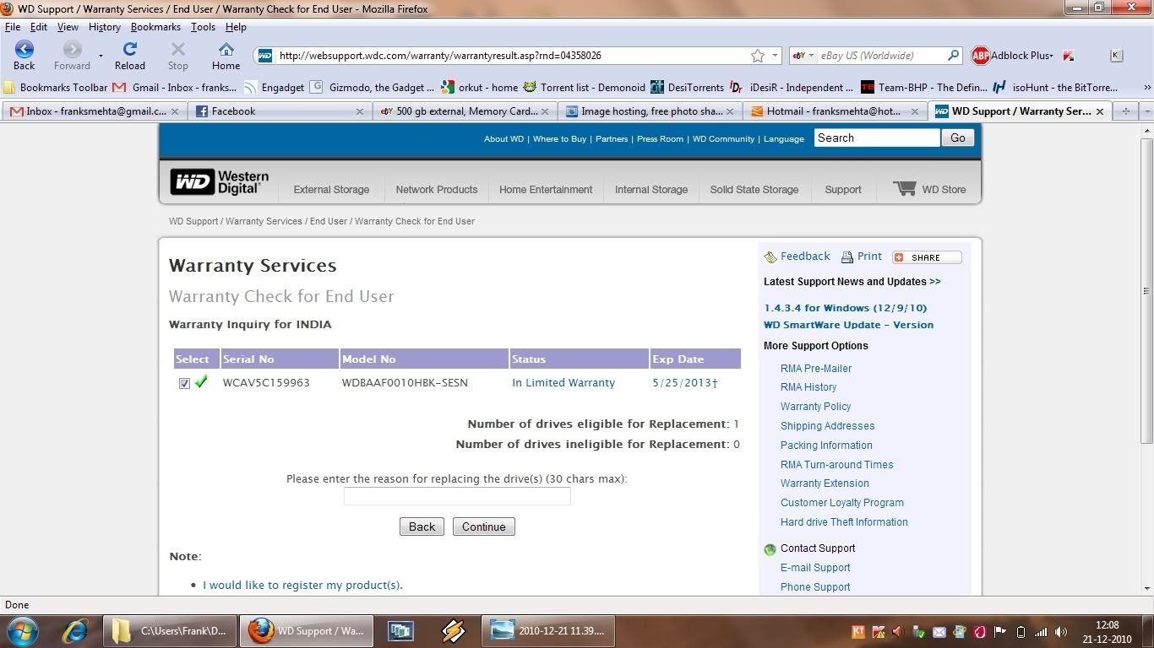Open the Windows Start button
The height and width of the screenshot is (648, 1154).
coord(22,630)
